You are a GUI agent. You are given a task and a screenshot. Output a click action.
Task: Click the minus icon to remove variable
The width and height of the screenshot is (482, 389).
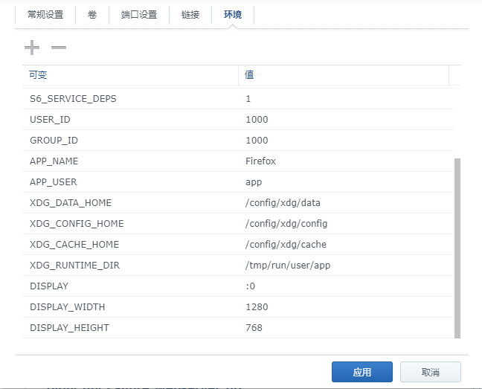click(x=59, y=48)
